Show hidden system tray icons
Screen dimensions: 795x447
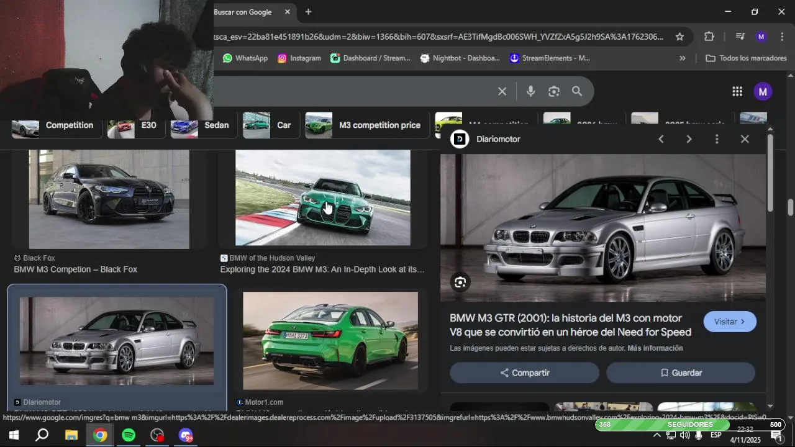656,435
